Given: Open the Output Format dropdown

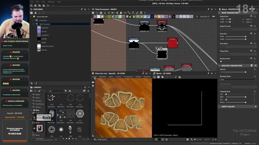Looking at the screenshot, I should [x=238, y=29].
